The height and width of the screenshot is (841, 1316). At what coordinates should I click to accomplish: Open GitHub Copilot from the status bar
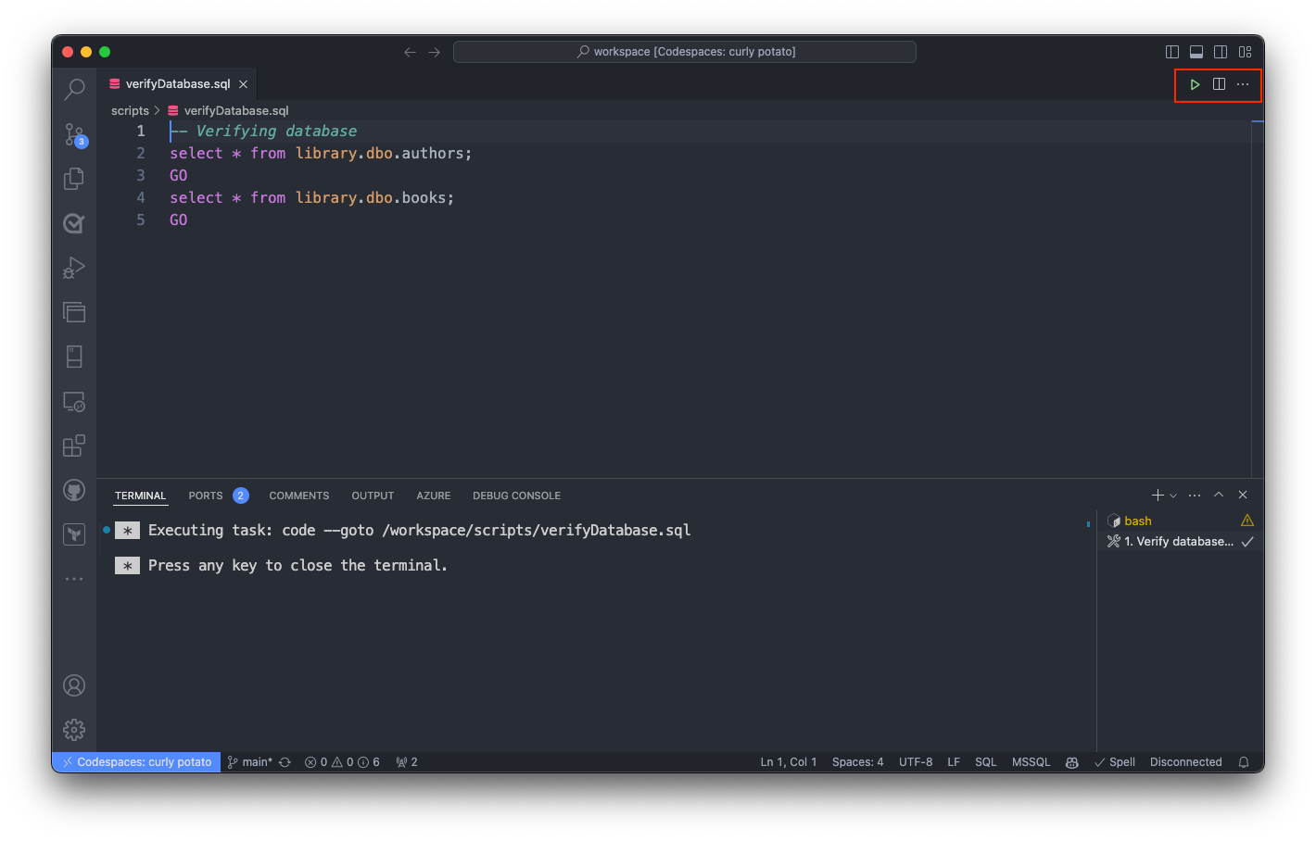tap(1072, 761)
